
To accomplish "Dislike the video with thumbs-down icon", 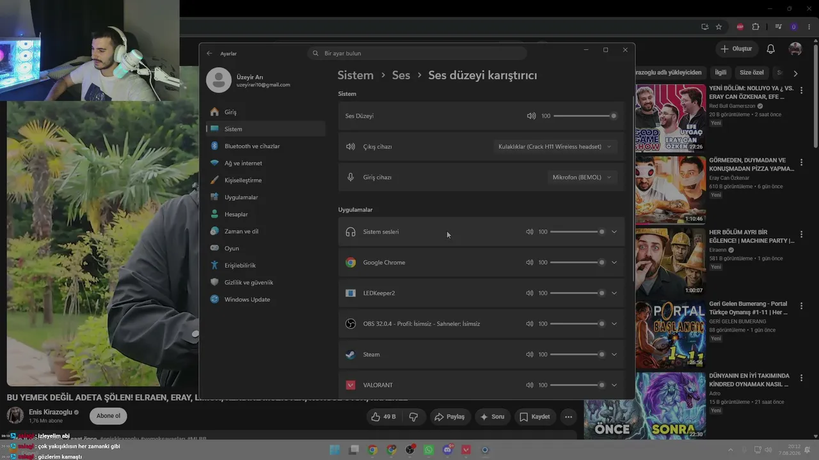I will point(413,417).
